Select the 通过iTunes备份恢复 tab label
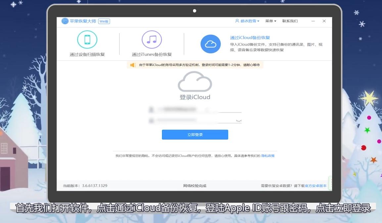This screenshot has height=223, width=382. pyautogui.click(x=152, y=55)
